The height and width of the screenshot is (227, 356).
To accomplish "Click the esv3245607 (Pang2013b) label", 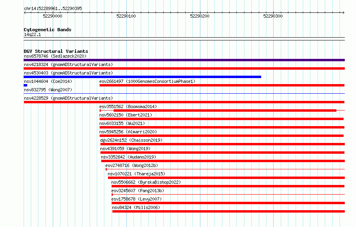I will [x=138, y=191].
